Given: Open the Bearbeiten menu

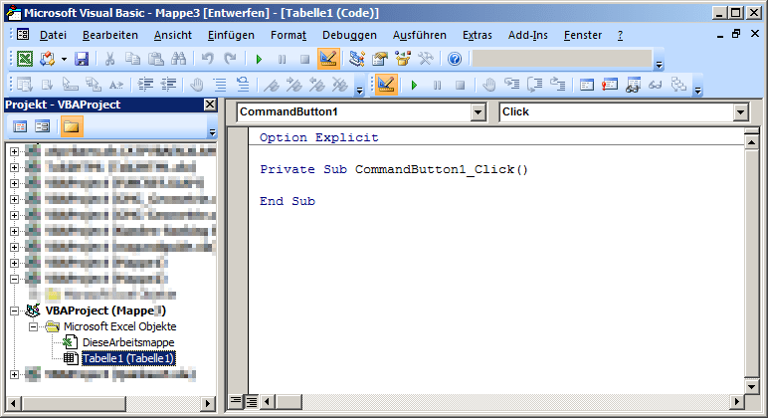Looking at the screenshot, I should click(110, 35).
